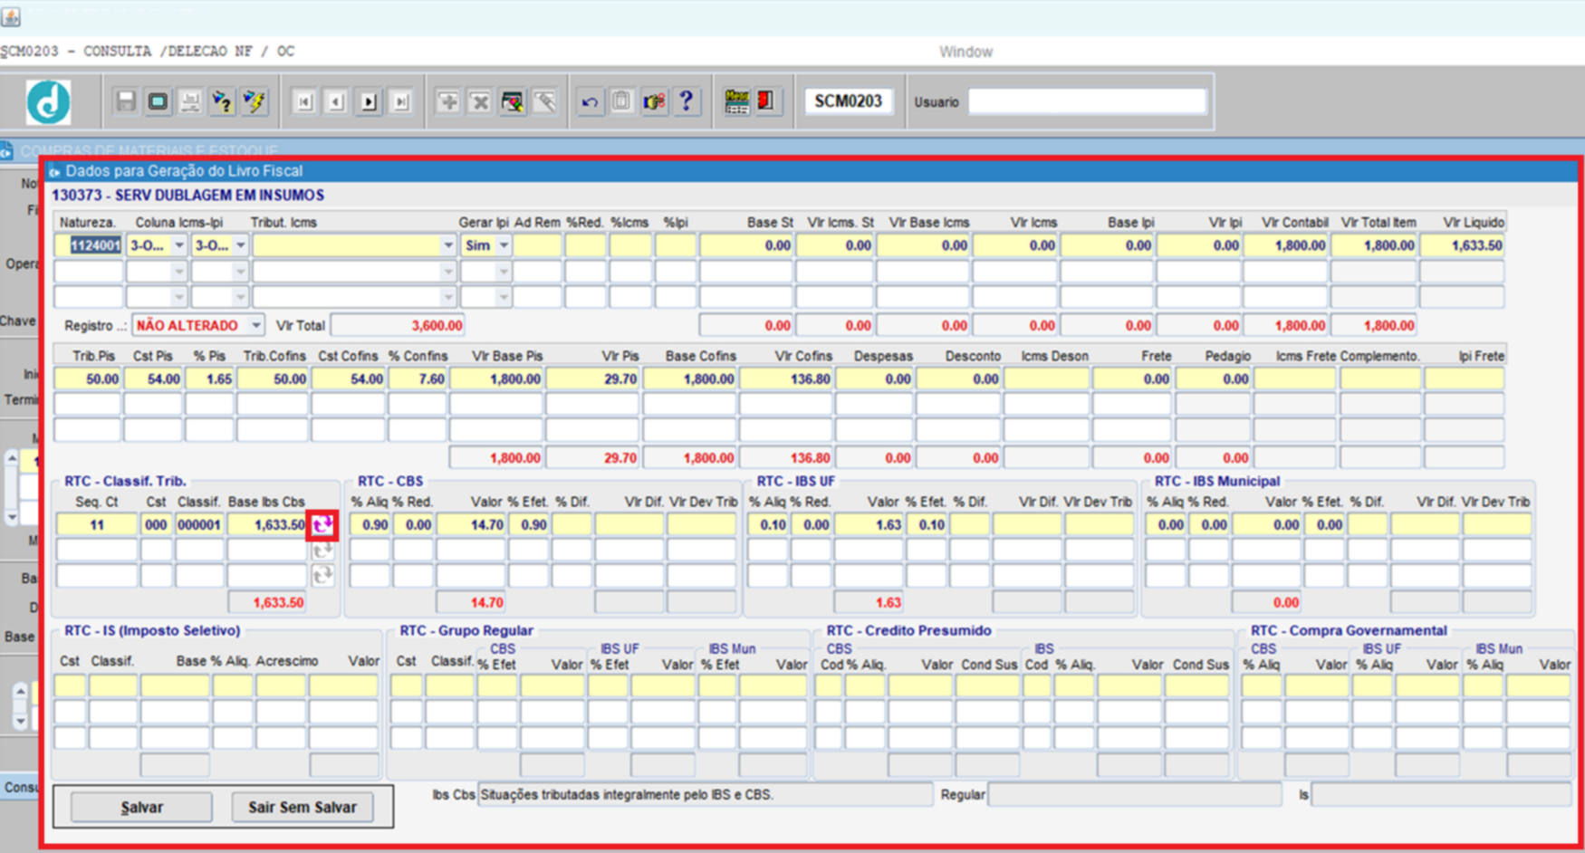Click the Sair Sem Salvar button

(x=303, y=807)
